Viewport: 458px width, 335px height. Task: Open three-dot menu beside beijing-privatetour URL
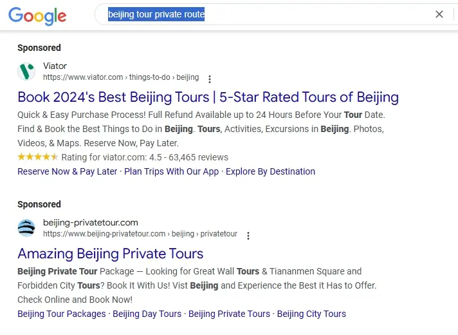(x=248, y=236)
